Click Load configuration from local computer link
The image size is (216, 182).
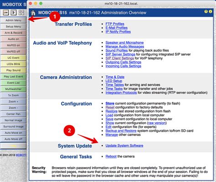pyautogui.click(x=109, y=115)
